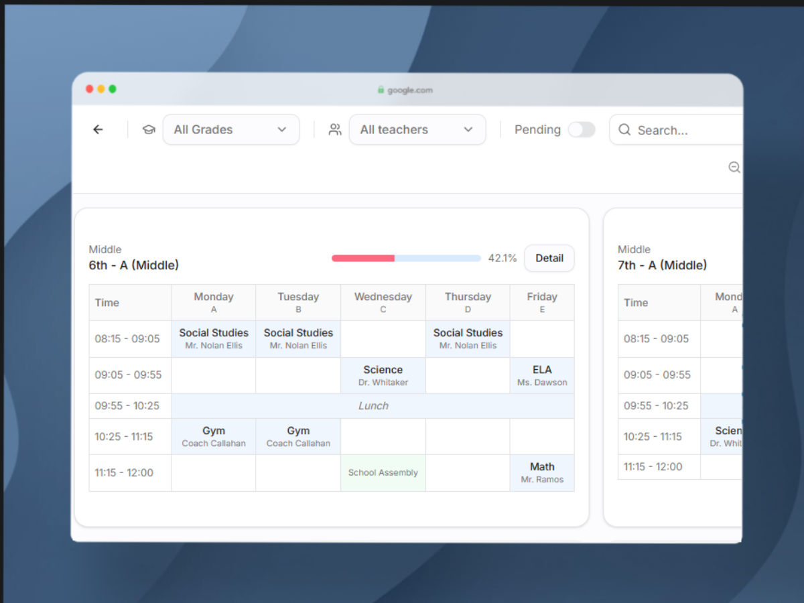Image resolution: width=804 pixels, height=603 pixels.
Task: Click the Friday E column header
Action: pyautogui.click(x=542, y=303)
